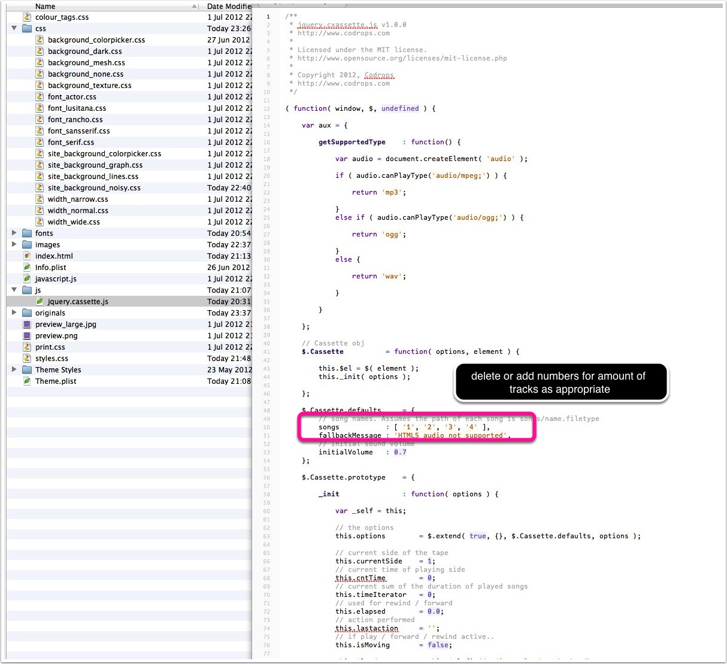Click the index.html file icon
Screen dimensions: 727x664
(x=27, y=256)
